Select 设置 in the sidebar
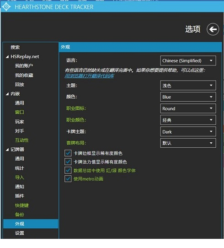This screenshot has height=248, width=224. (20, 233)
